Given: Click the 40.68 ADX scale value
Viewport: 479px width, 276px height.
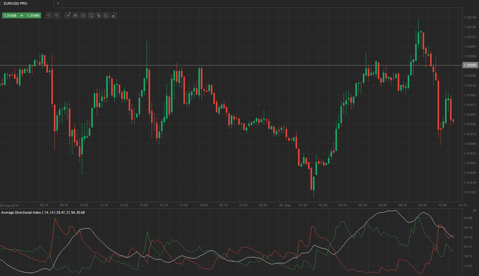Looking at the screenshot, I should (x=468, y=218).
